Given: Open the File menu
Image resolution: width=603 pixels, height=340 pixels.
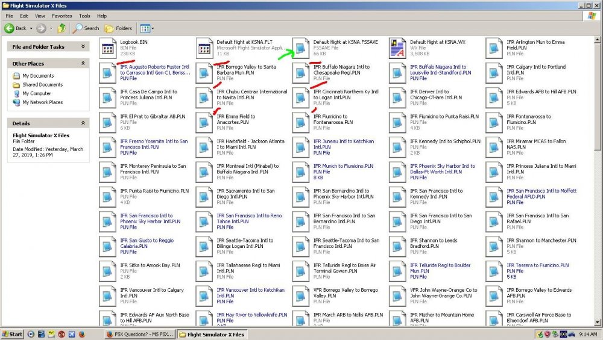Looking at the screenshot, I should pyautogui.click(x=9, y=16).
